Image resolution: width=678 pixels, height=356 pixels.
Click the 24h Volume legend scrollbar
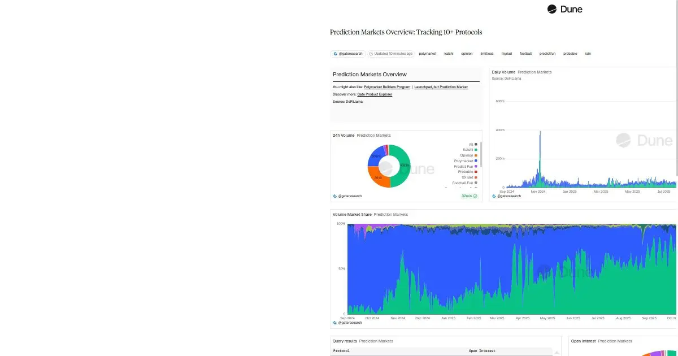coord(481,154)
